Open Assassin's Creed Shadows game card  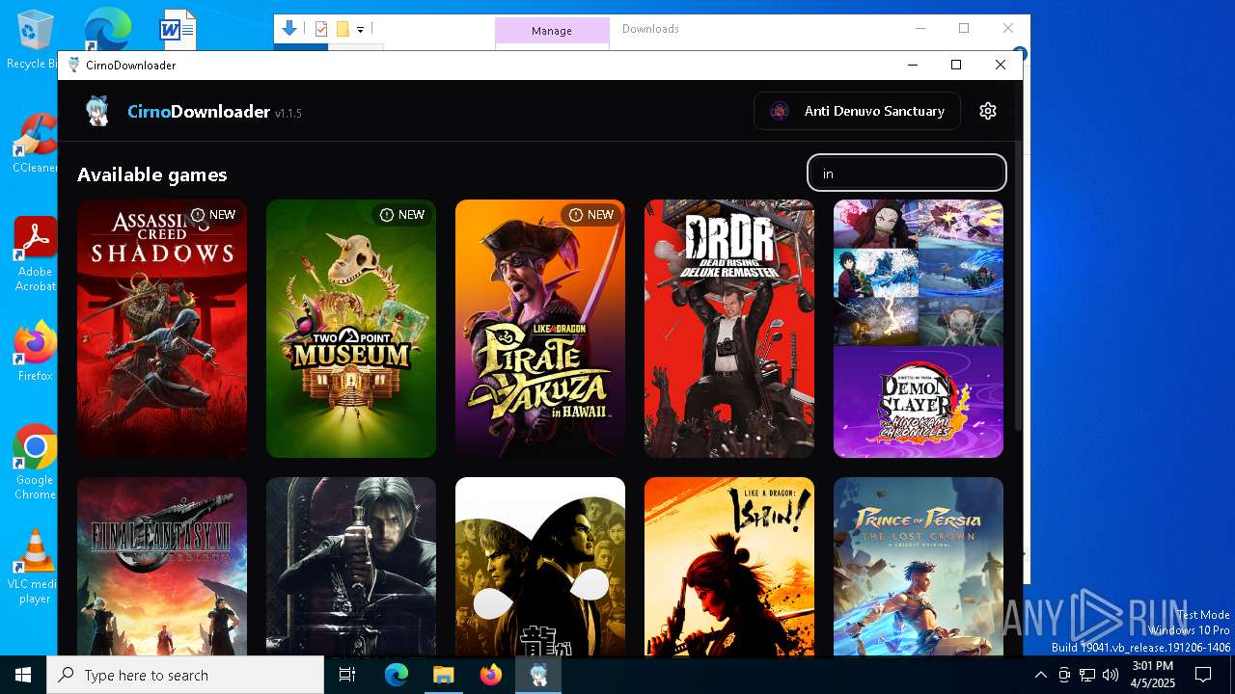click(x=162, y=329)
